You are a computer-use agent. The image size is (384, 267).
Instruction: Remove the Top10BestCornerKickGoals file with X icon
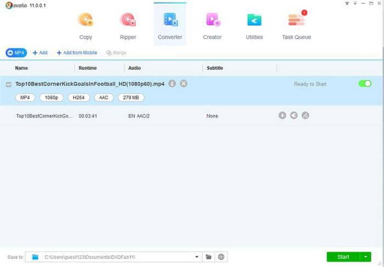click(x=184, y=84)
